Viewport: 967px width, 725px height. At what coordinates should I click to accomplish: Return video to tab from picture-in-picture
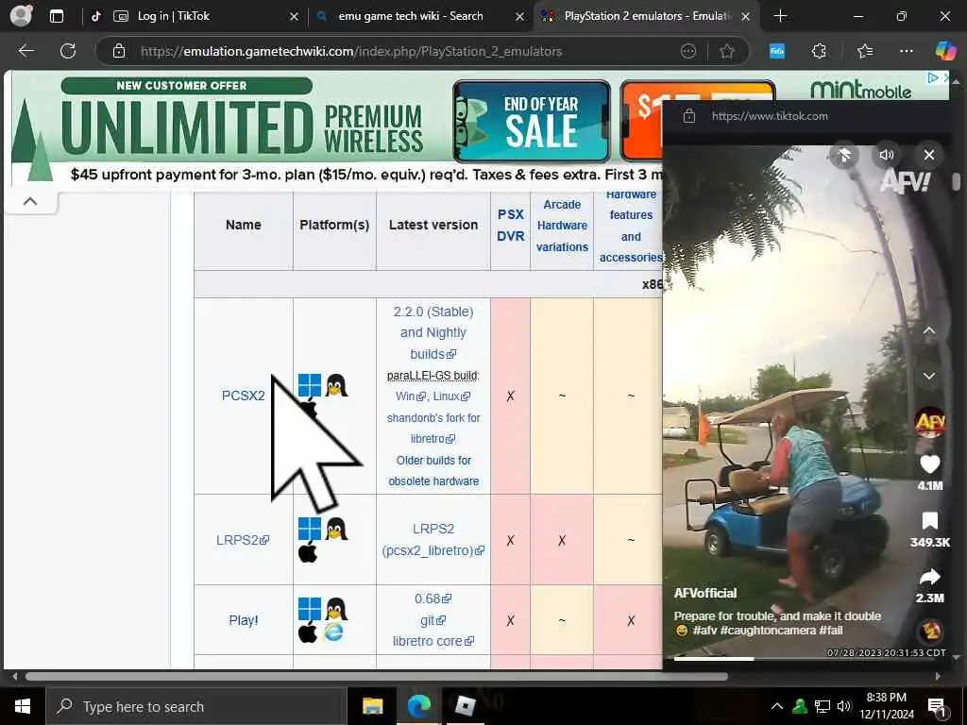[x=844, y=155]
